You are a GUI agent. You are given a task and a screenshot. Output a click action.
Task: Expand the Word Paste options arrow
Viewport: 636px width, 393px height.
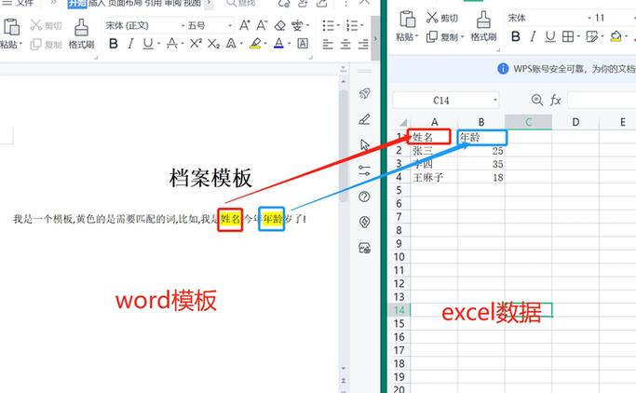pyautogui.click(x=20, y=44)
